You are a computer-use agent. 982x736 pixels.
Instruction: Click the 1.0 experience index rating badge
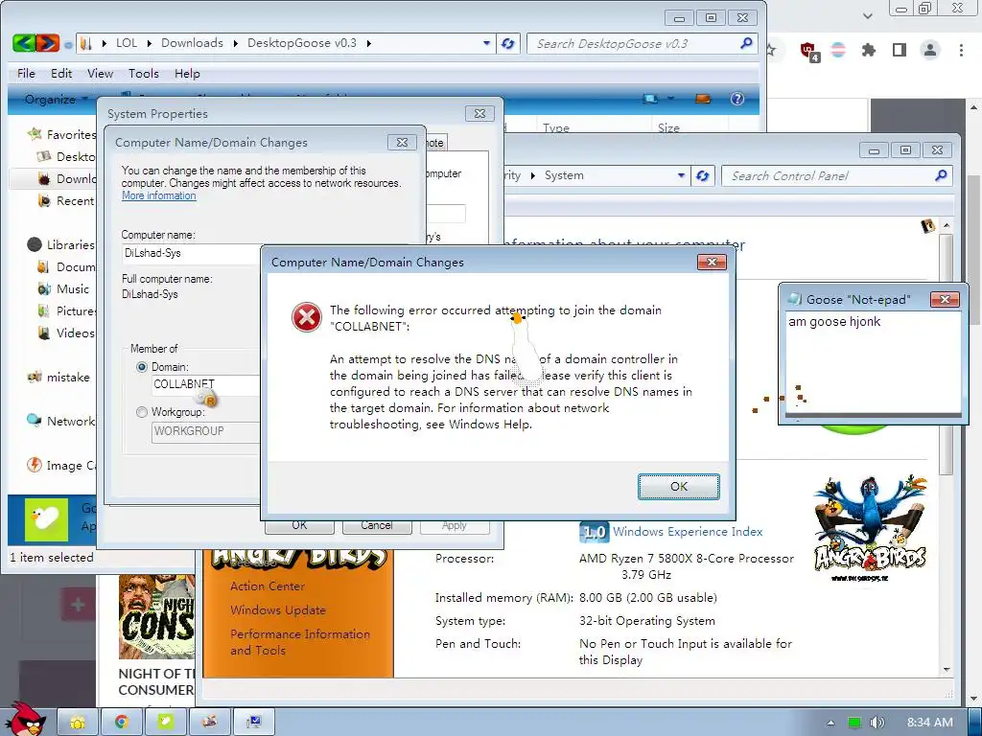coord(595,532)
